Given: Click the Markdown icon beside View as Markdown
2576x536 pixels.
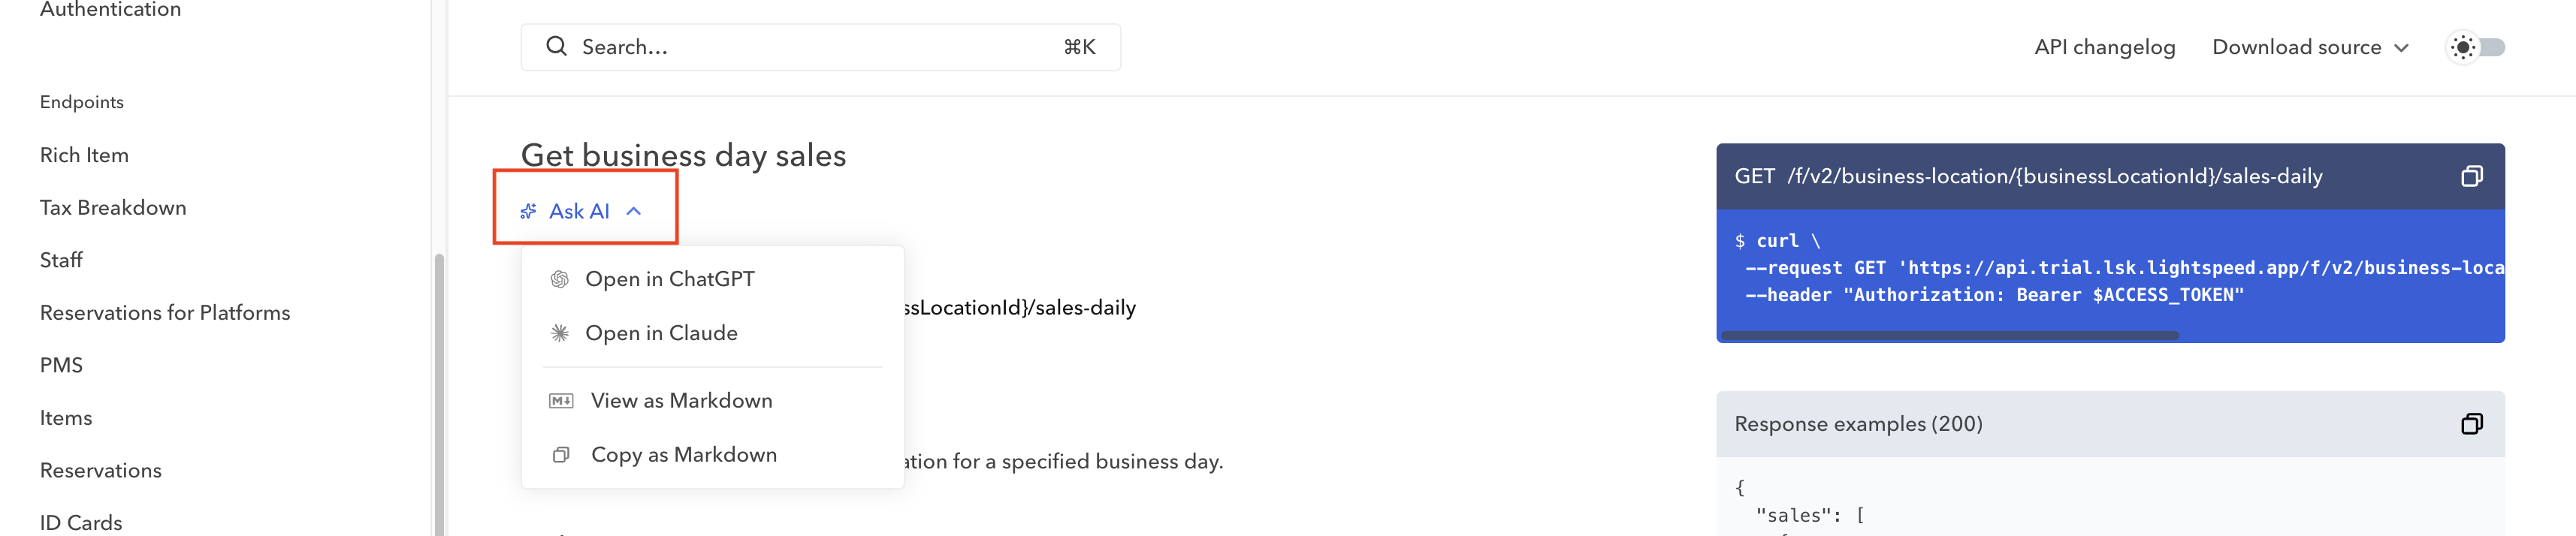Looking at the screenshot, I should (561, 401).
